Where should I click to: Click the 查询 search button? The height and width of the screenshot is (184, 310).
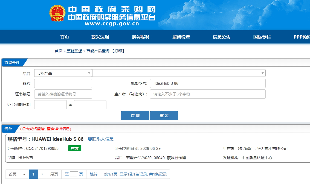tap(135, 116)
